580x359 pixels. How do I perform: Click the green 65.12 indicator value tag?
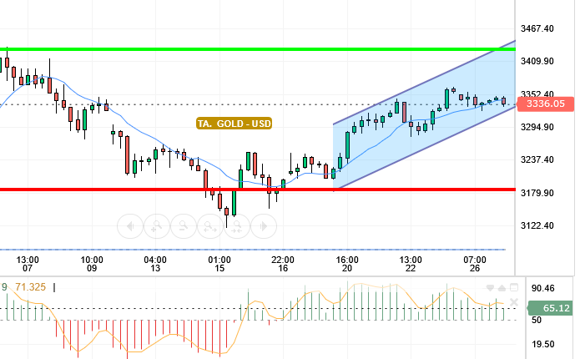(552, 308)
